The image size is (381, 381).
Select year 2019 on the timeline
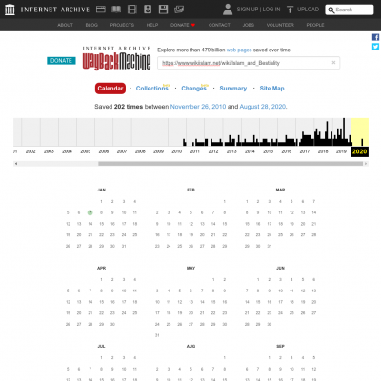click(x=341, y=151)
